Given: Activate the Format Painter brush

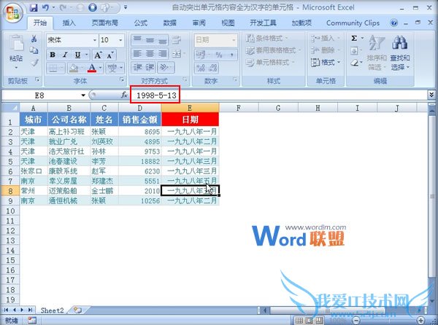Looking at the screenshot, I should (34, 63).
